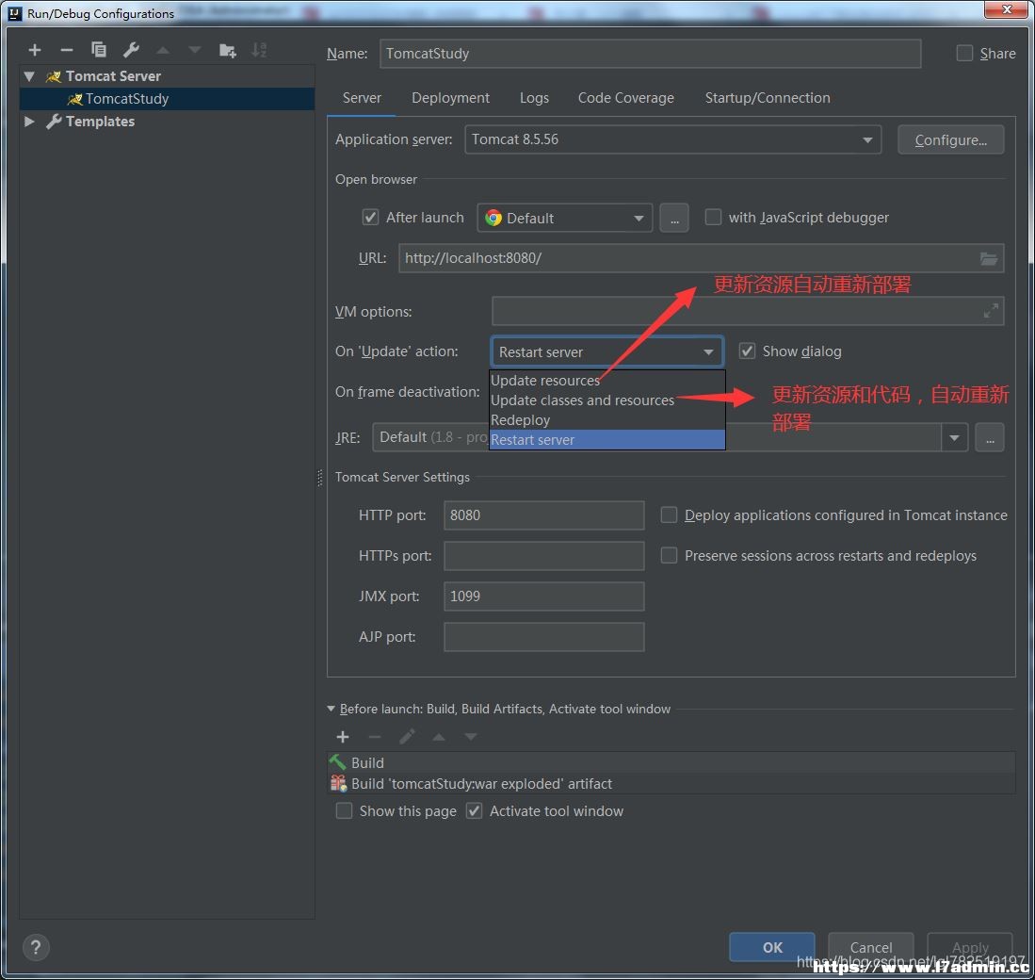
Task: Add a before-launch task with the plus icon
Action: [343, 737]
